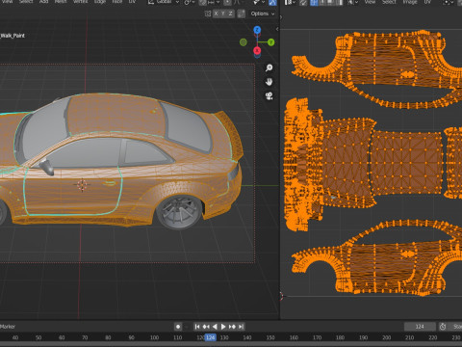Open the gizmo visibility dropdown arrow
The image size is (462, 347).
(x=263, y=2)
